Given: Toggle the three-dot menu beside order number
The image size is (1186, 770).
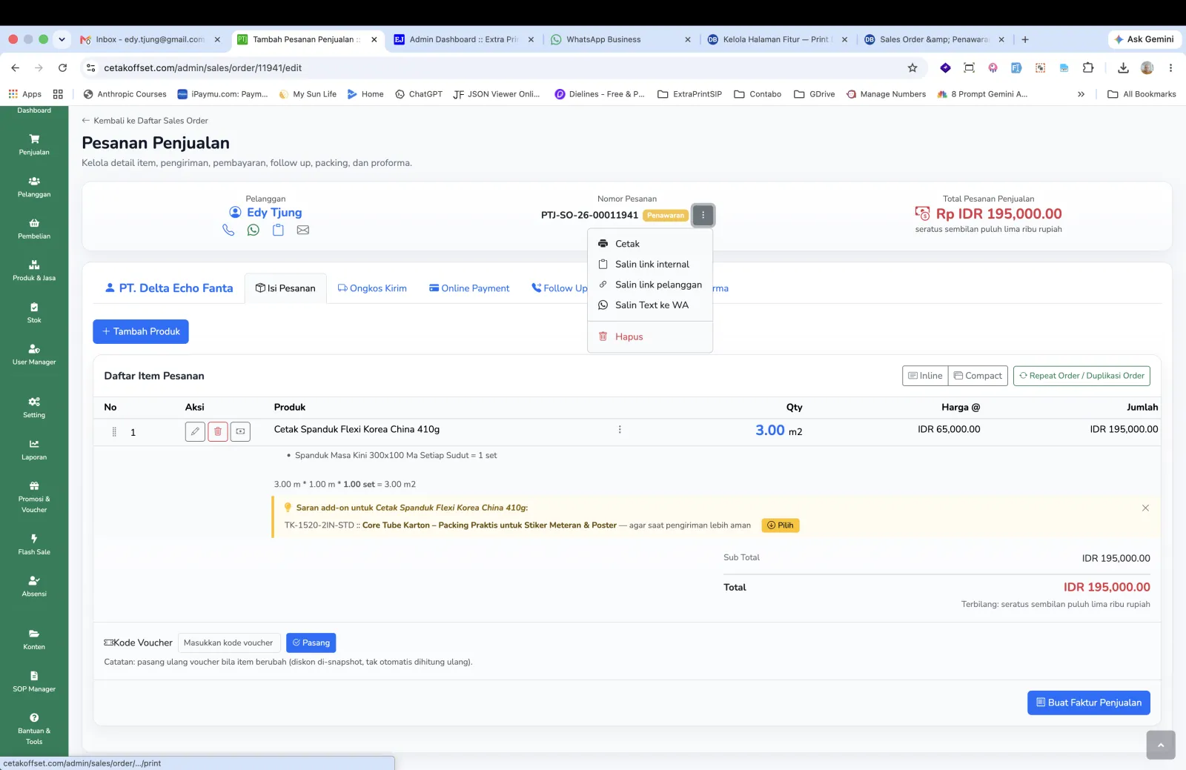Looking at the screenshot, I should 703,215.
